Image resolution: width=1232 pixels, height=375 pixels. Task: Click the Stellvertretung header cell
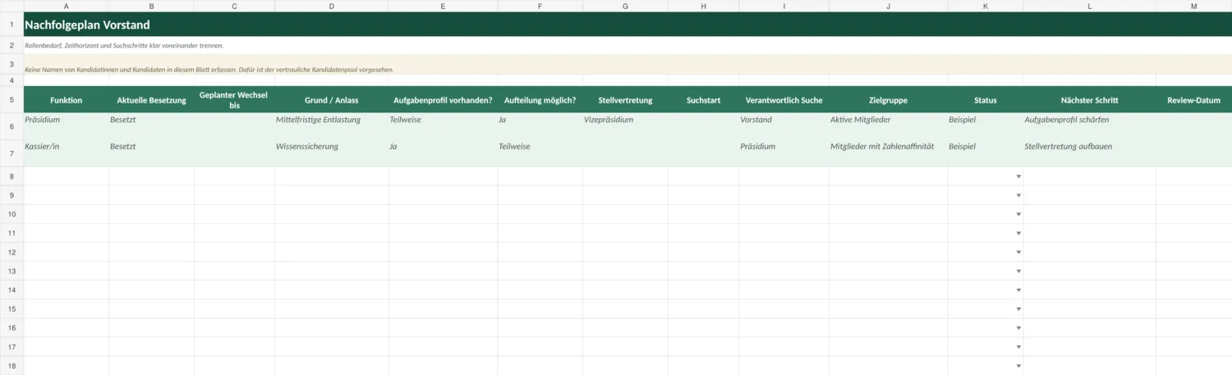[x=625, y=100]
